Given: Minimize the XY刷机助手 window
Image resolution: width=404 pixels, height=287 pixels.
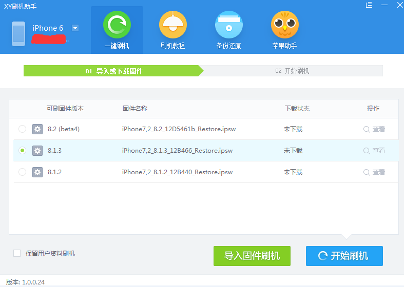Looking at the screenshot, I should pyautogui.click(x=384, y=5).
